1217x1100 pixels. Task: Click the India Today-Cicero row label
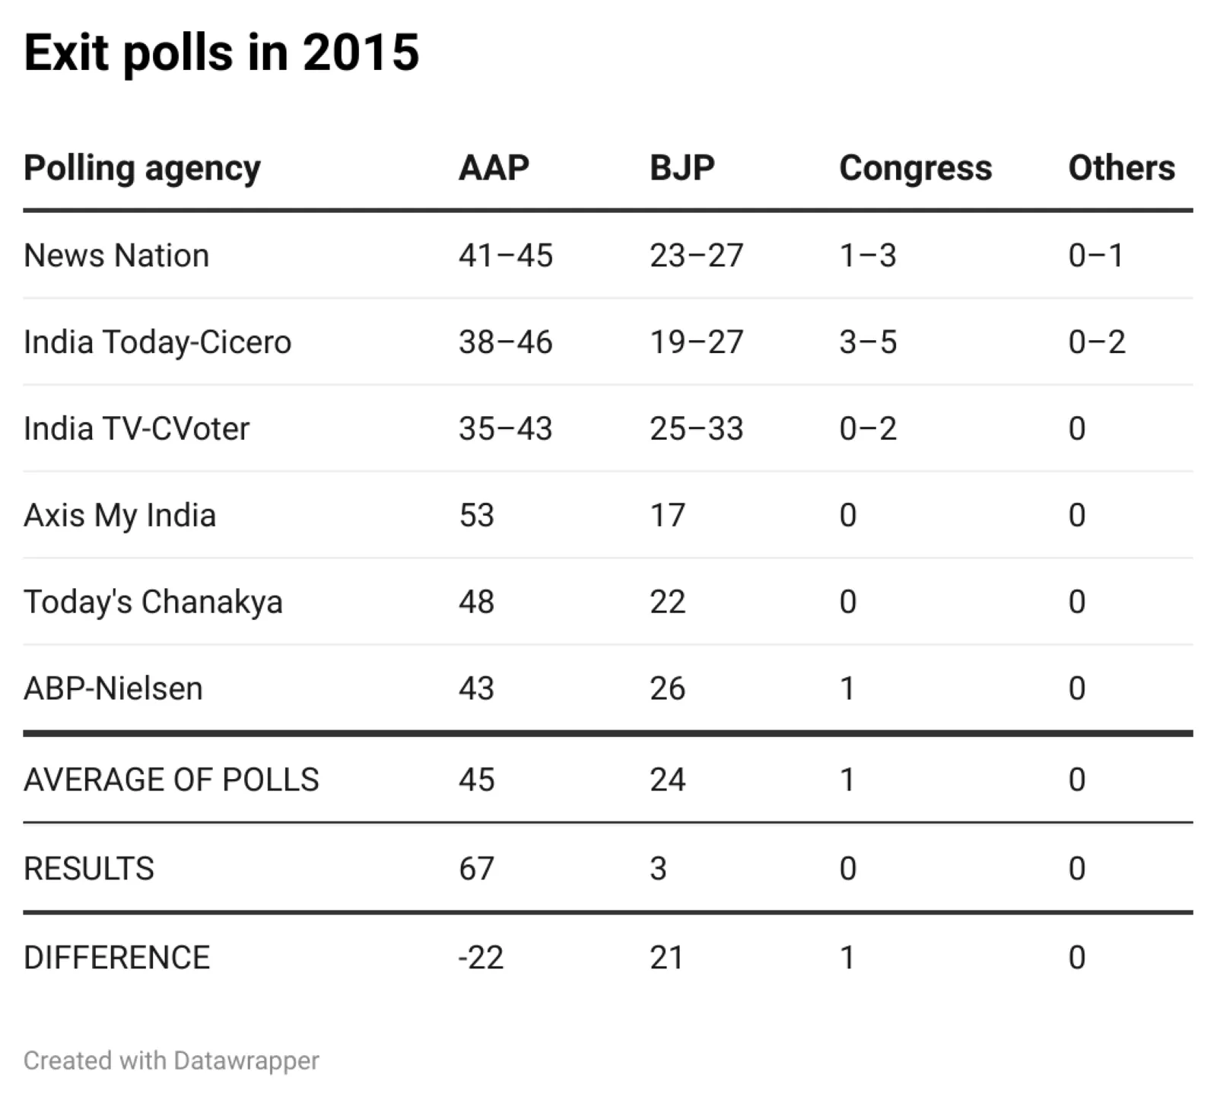coord(157,342)
